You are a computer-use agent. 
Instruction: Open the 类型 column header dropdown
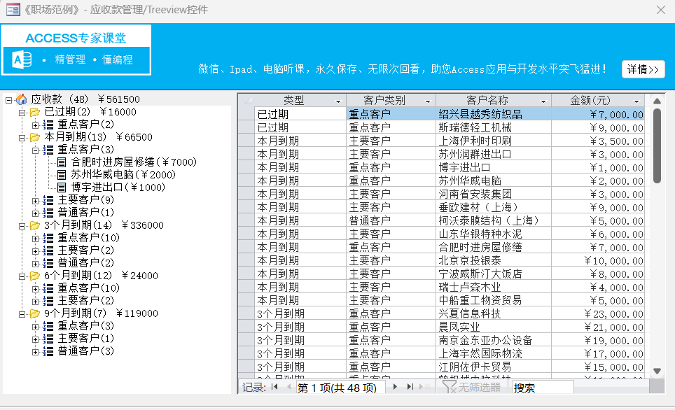tap(338, 101)
